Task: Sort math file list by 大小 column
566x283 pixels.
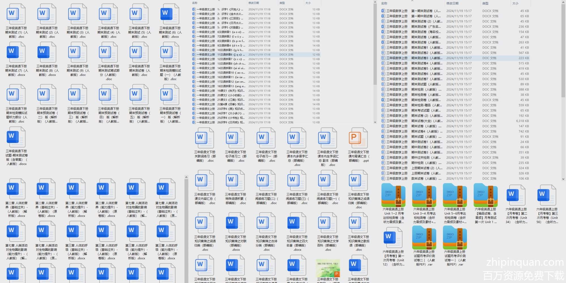Action: tap(515, 3)
